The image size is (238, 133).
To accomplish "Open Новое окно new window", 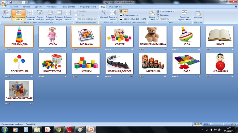I will pyautogui.click(x=152, y=14).
